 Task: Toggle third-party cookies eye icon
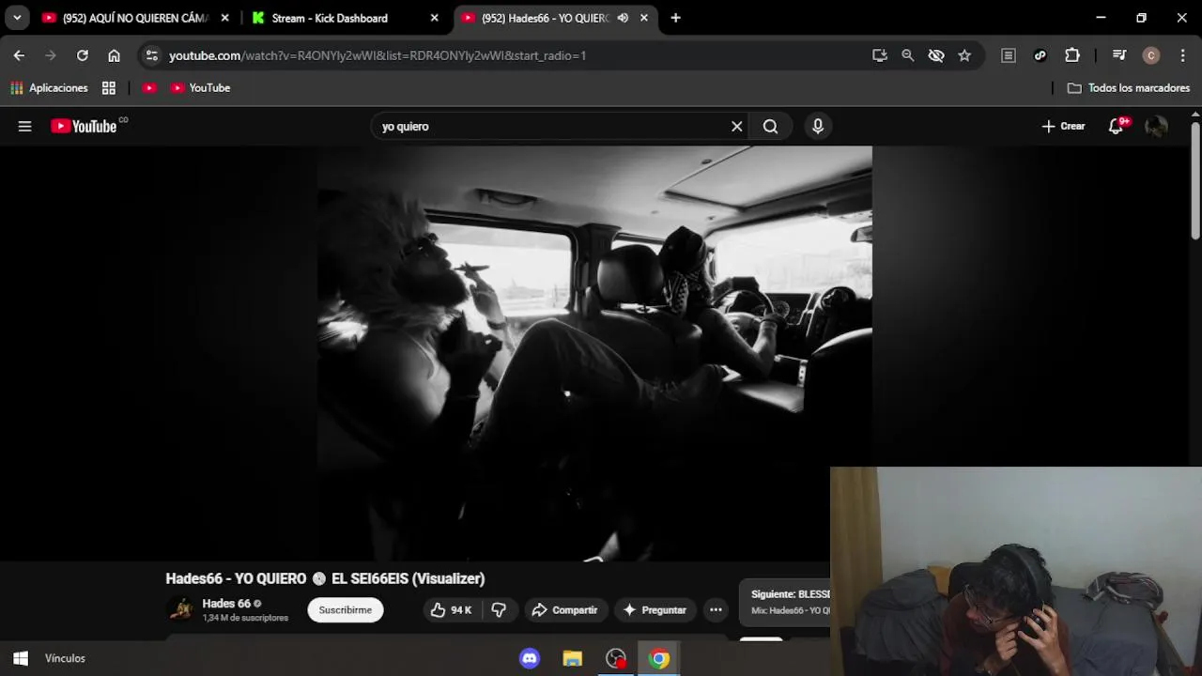coord(936,55)
